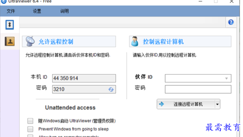Click the 伙伴 ID label
Image resolution: width=243 pixels, height=137 pixels.
click(144, 77)
